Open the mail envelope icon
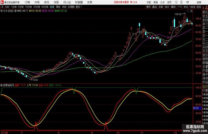The width and height of the screenshot is (208, 134). (188, 2)
